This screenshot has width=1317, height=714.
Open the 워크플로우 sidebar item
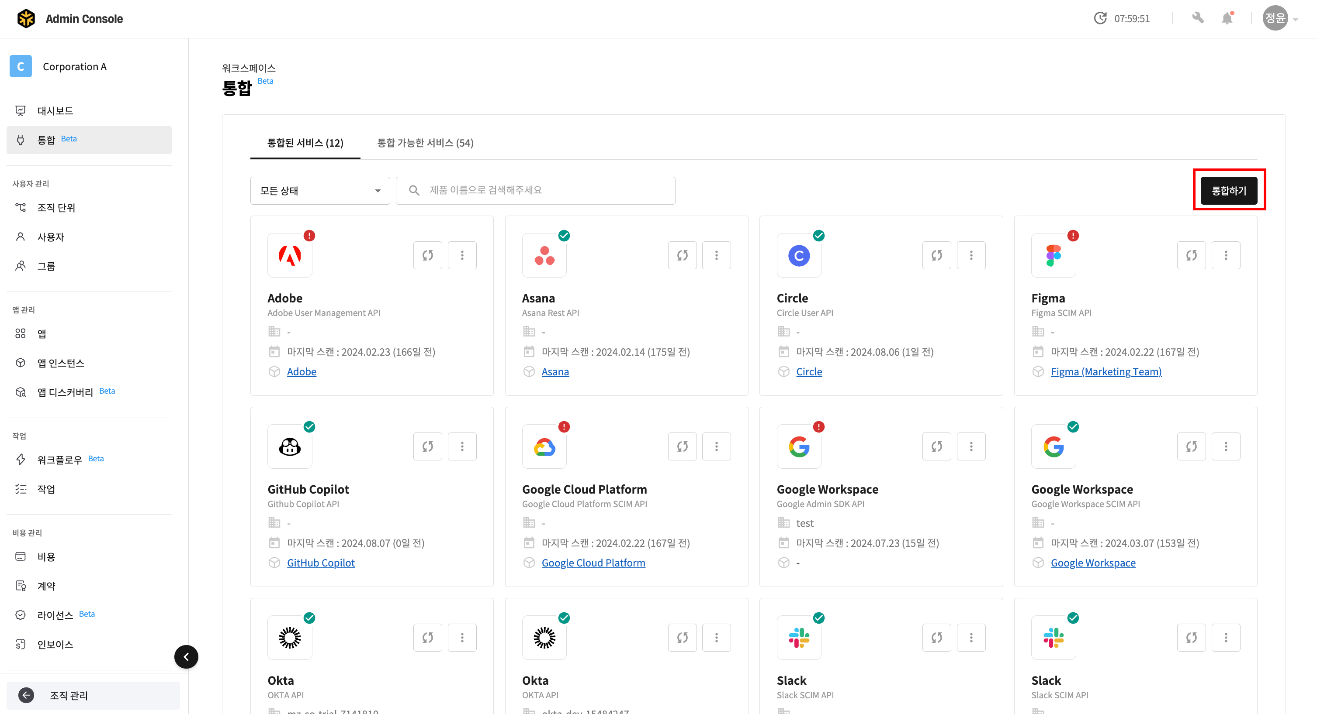pyautogui.click(x=59, y=459)
